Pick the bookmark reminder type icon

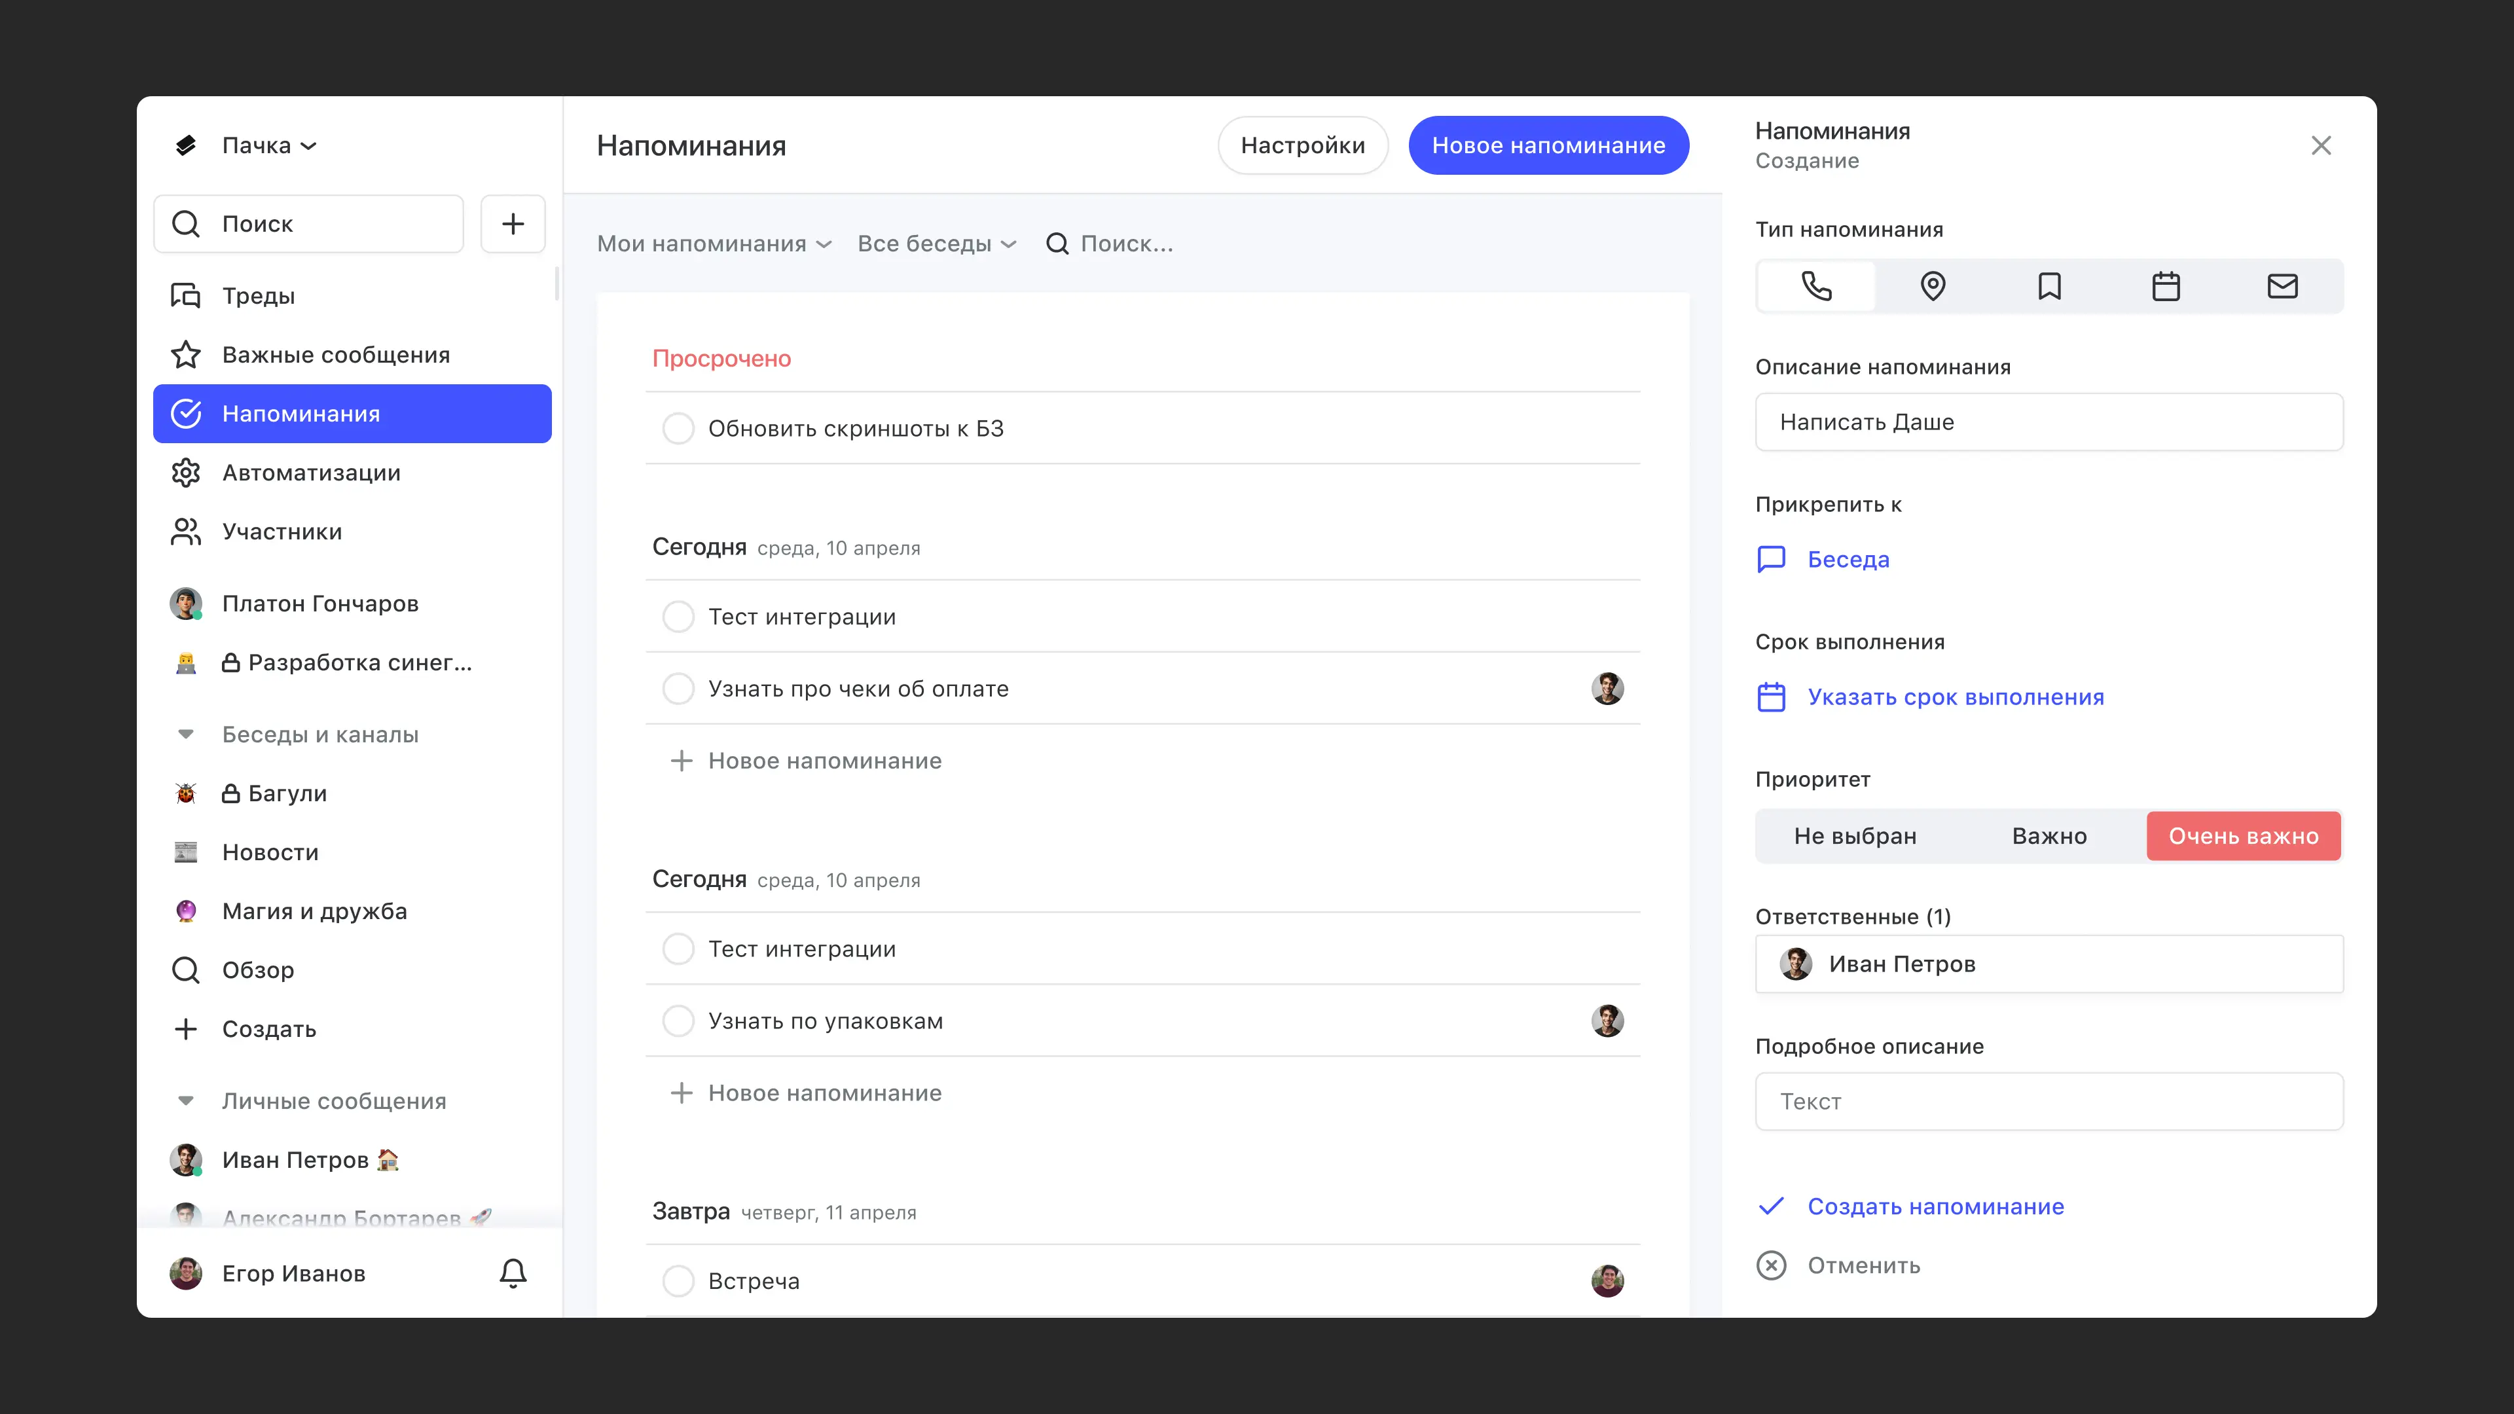click(2049, 286)
